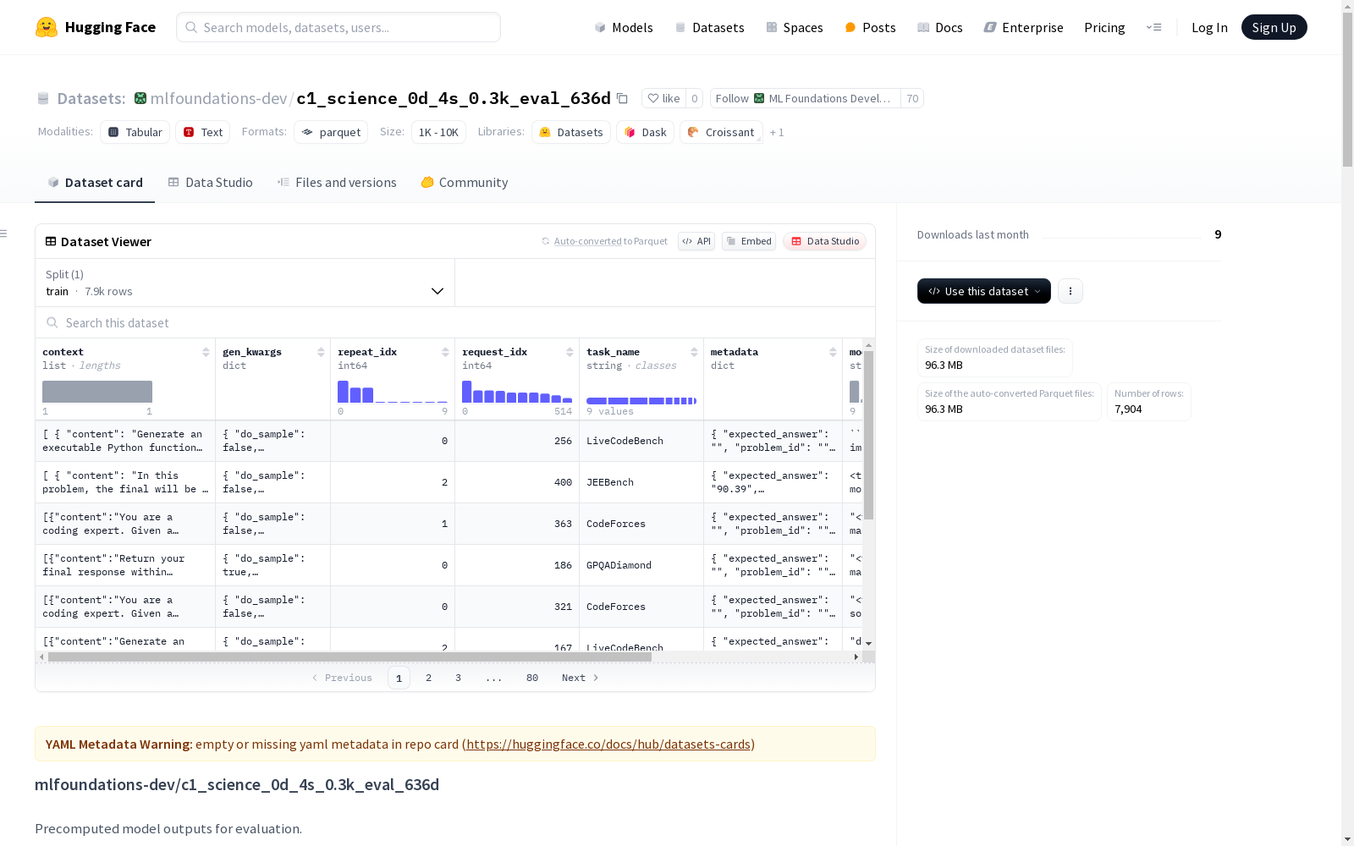The height and width of the screenshot is (846, 1354).
Task: Click the table horizontal scrollbar
Action: (x=350, y=656)
